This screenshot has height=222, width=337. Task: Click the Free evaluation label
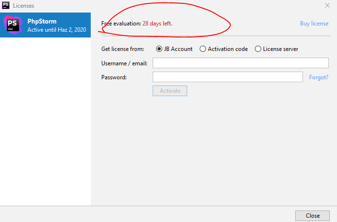pos(121,24)
